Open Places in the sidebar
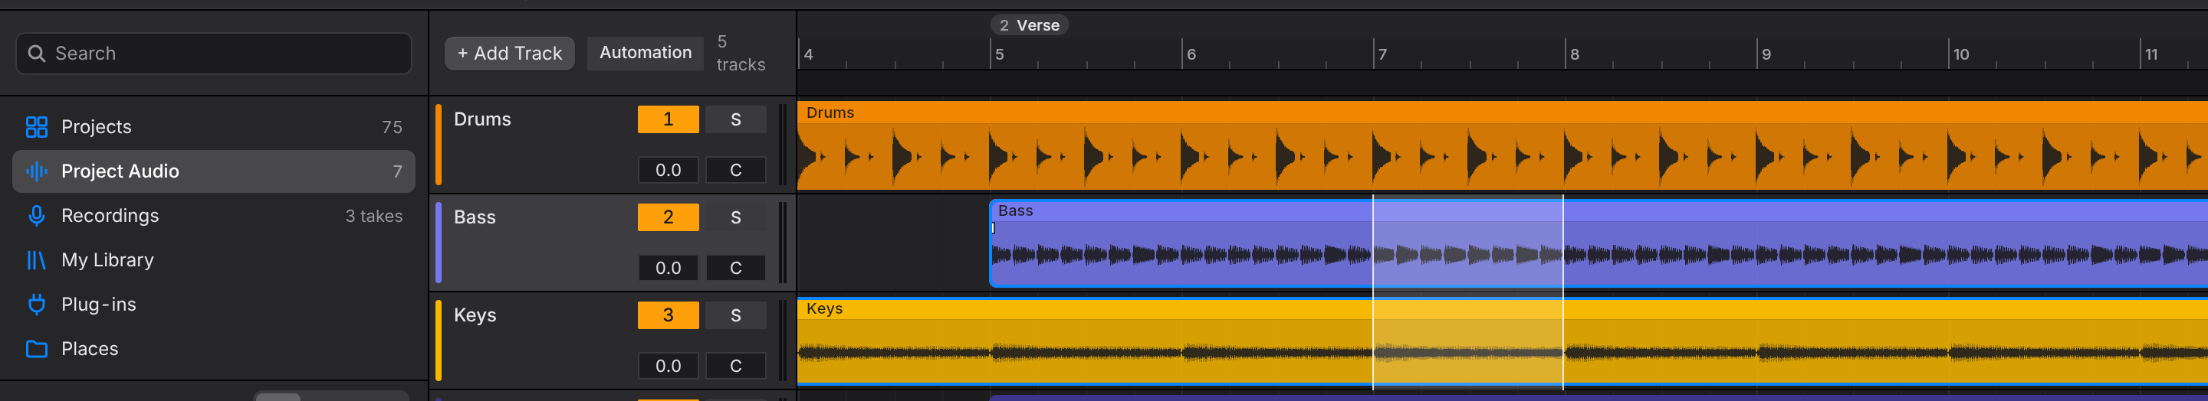 (x=213, y=349)
